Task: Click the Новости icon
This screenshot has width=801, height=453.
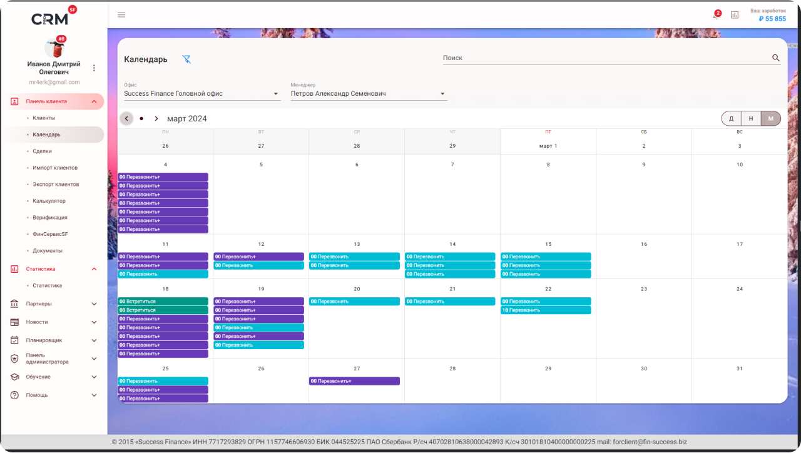Action: (14, 322)
